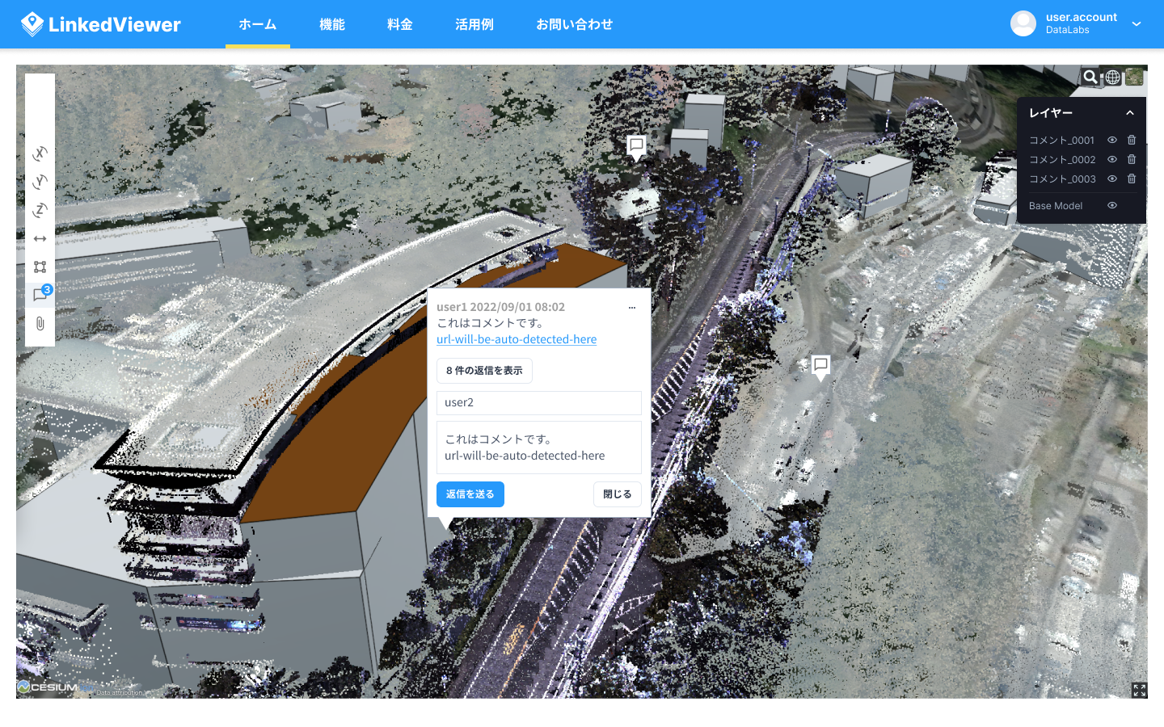Select the bounding box area tool

coord(40,267)
